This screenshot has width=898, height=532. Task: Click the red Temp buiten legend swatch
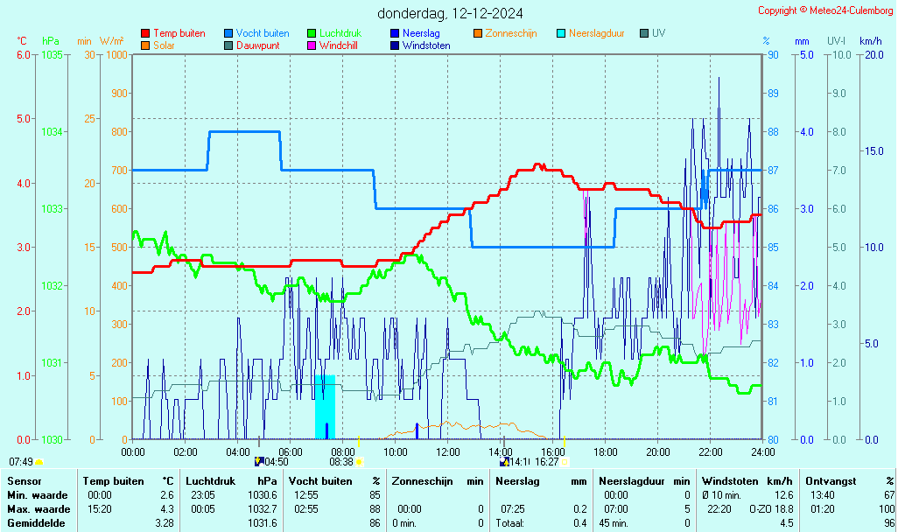click(x=145, y=33)
